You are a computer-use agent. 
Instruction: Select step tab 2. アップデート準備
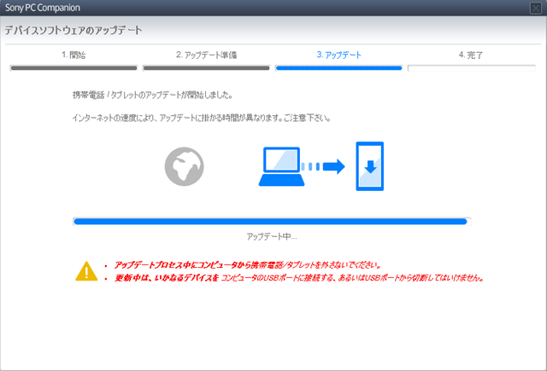pos(206,55)
